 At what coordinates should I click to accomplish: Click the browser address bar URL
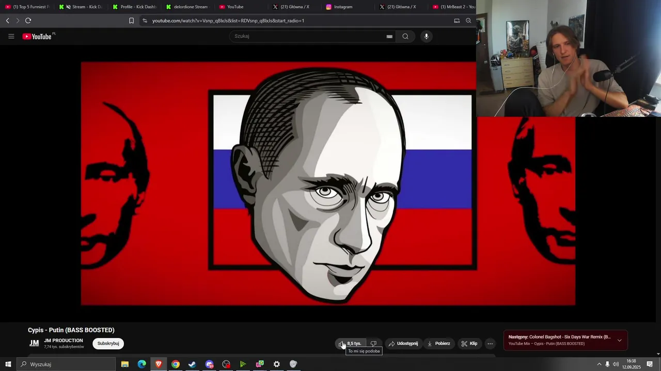click(228, 21)
